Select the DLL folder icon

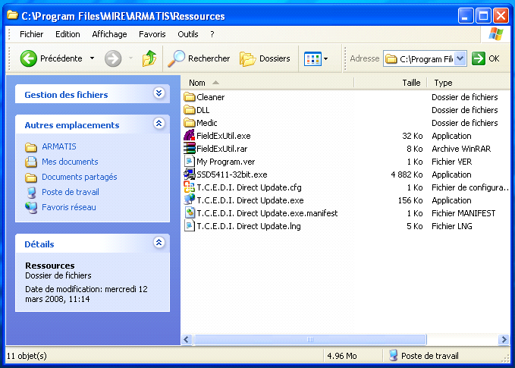click(x=190, y=110)
